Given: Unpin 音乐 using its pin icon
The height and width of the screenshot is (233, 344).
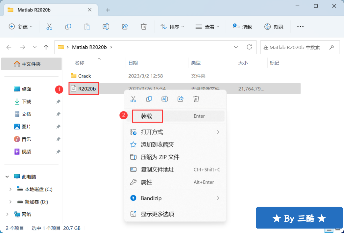Looking at the screenshot, I should click(x=58, y=139).
